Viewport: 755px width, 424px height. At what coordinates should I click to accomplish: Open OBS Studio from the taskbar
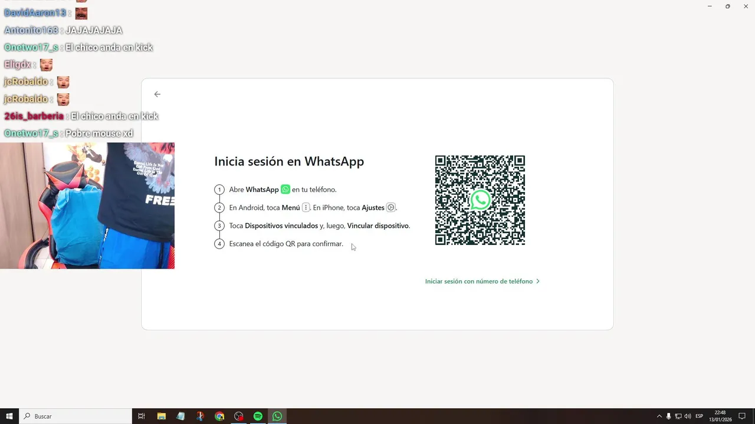239,416
